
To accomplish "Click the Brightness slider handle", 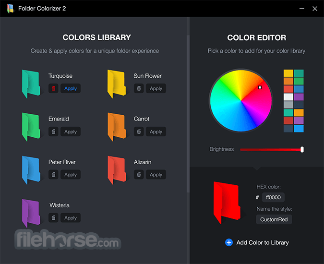I will tap(302, 149).
